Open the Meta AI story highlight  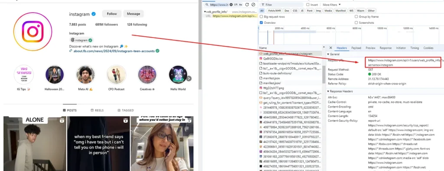click(85, 75)
